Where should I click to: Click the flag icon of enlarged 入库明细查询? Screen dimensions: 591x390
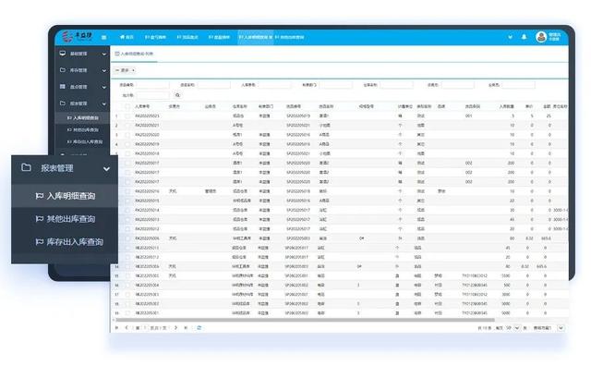[39, 196]
